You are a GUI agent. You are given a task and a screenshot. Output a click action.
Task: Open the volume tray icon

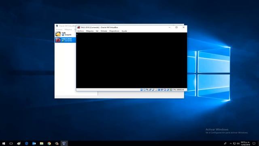tap(238, 143)
